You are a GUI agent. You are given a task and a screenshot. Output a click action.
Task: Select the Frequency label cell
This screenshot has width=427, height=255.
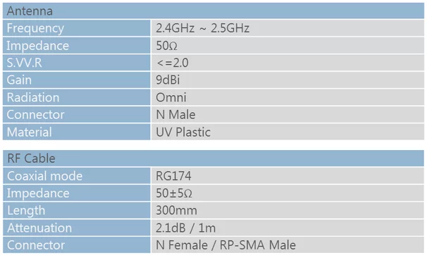point(77,28)
